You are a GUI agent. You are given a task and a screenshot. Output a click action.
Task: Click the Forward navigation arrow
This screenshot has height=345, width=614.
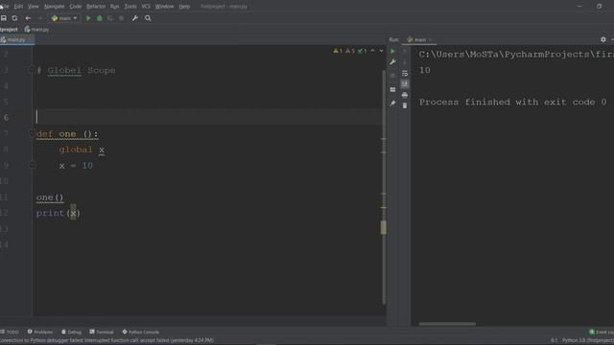pos(39,18)
